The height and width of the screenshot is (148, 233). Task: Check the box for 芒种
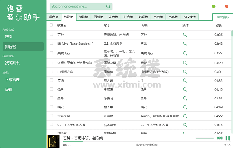pos(51,34)
